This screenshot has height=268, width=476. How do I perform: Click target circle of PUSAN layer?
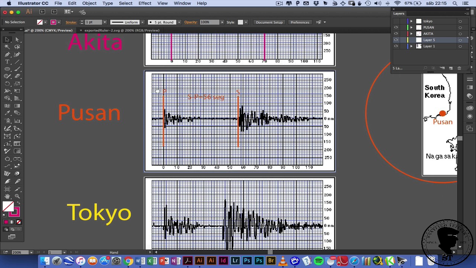pos(460,28)
